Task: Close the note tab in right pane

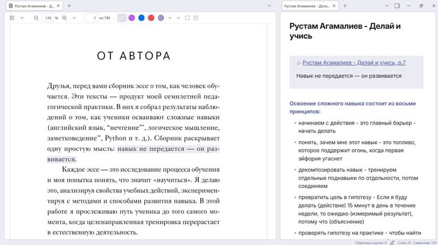Action: [x=334, y=6]
